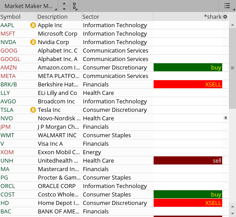The width and height of the screenshot is (236, 217).
Task: Click the WALMART INC description
Action: tap(57, 135)
